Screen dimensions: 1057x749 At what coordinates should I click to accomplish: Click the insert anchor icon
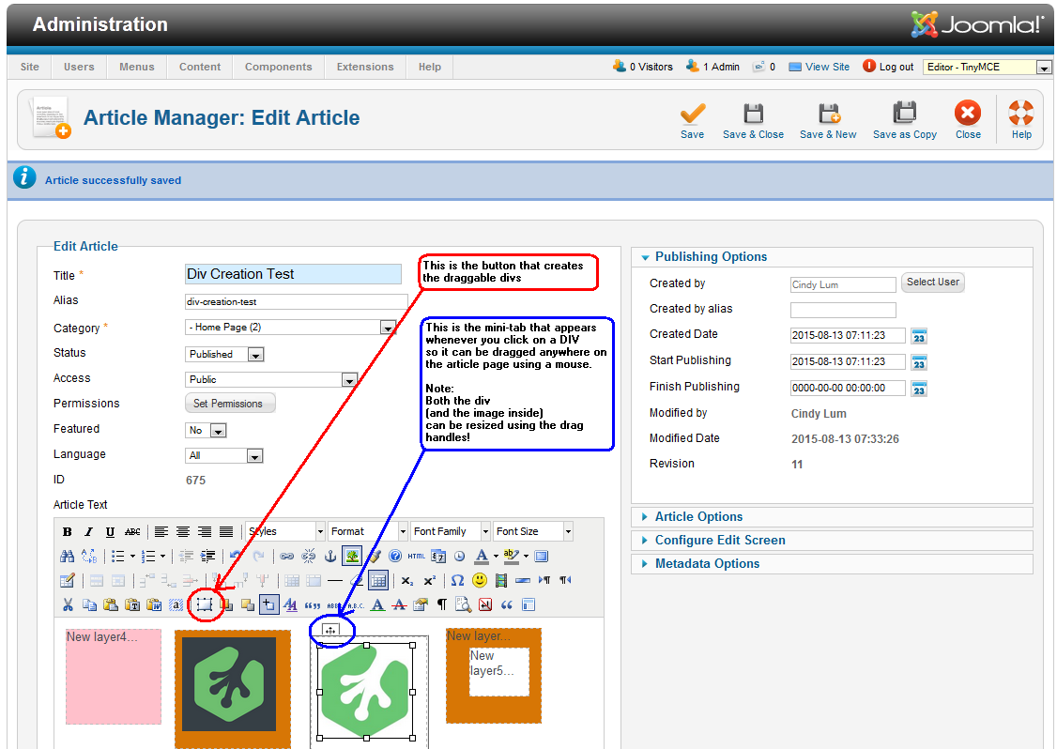[329, 556]
